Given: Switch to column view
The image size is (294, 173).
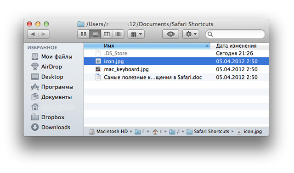Looking at the screenshot, I should tap(107, 34).
